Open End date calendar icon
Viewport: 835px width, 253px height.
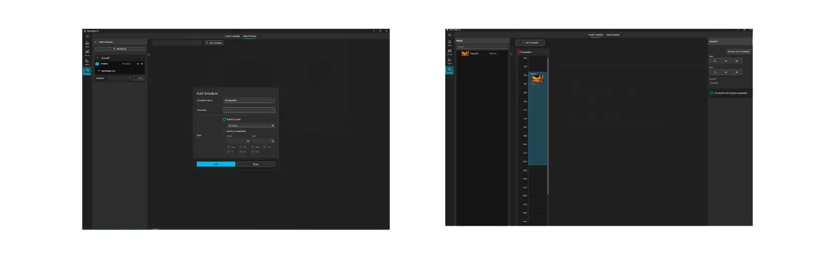coord(272,141)
